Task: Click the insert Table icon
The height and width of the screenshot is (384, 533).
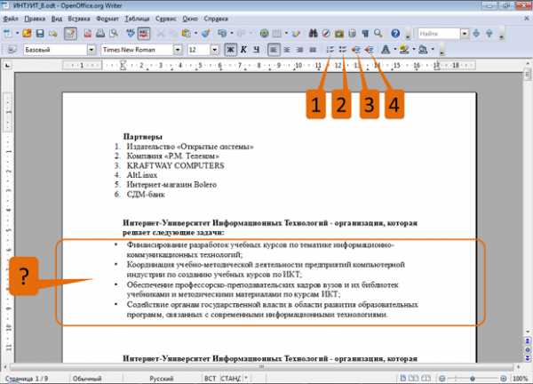Action: pyautogui.click(x=277, y=33)
